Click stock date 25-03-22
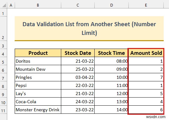The image size is (169, 120). 78,69
